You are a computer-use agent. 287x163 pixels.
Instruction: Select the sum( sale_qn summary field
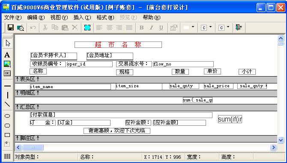(x=197, y=100)
